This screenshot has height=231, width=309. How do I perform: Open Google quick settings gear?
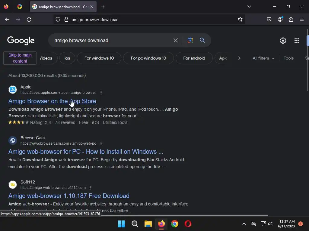(283, 41)
